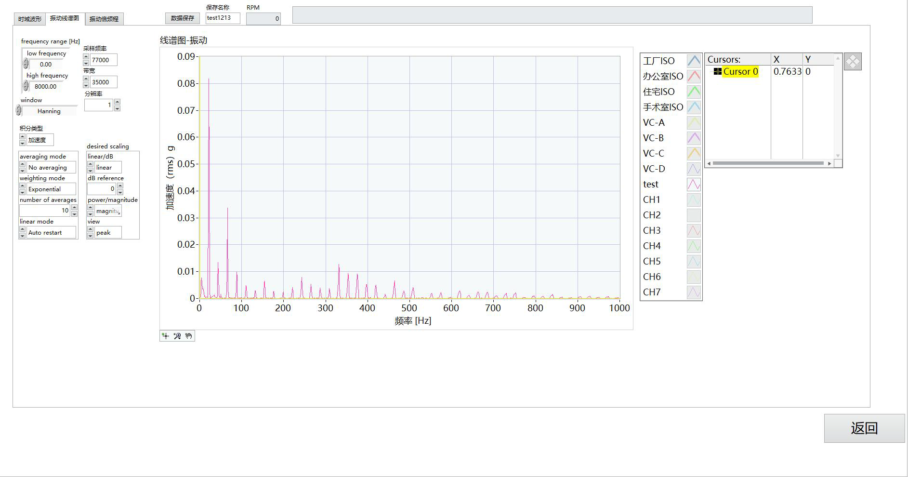This screenshot has width=908, height=477.
Task: Click the 数据保存 button
Action: click(x=183, y=18)
